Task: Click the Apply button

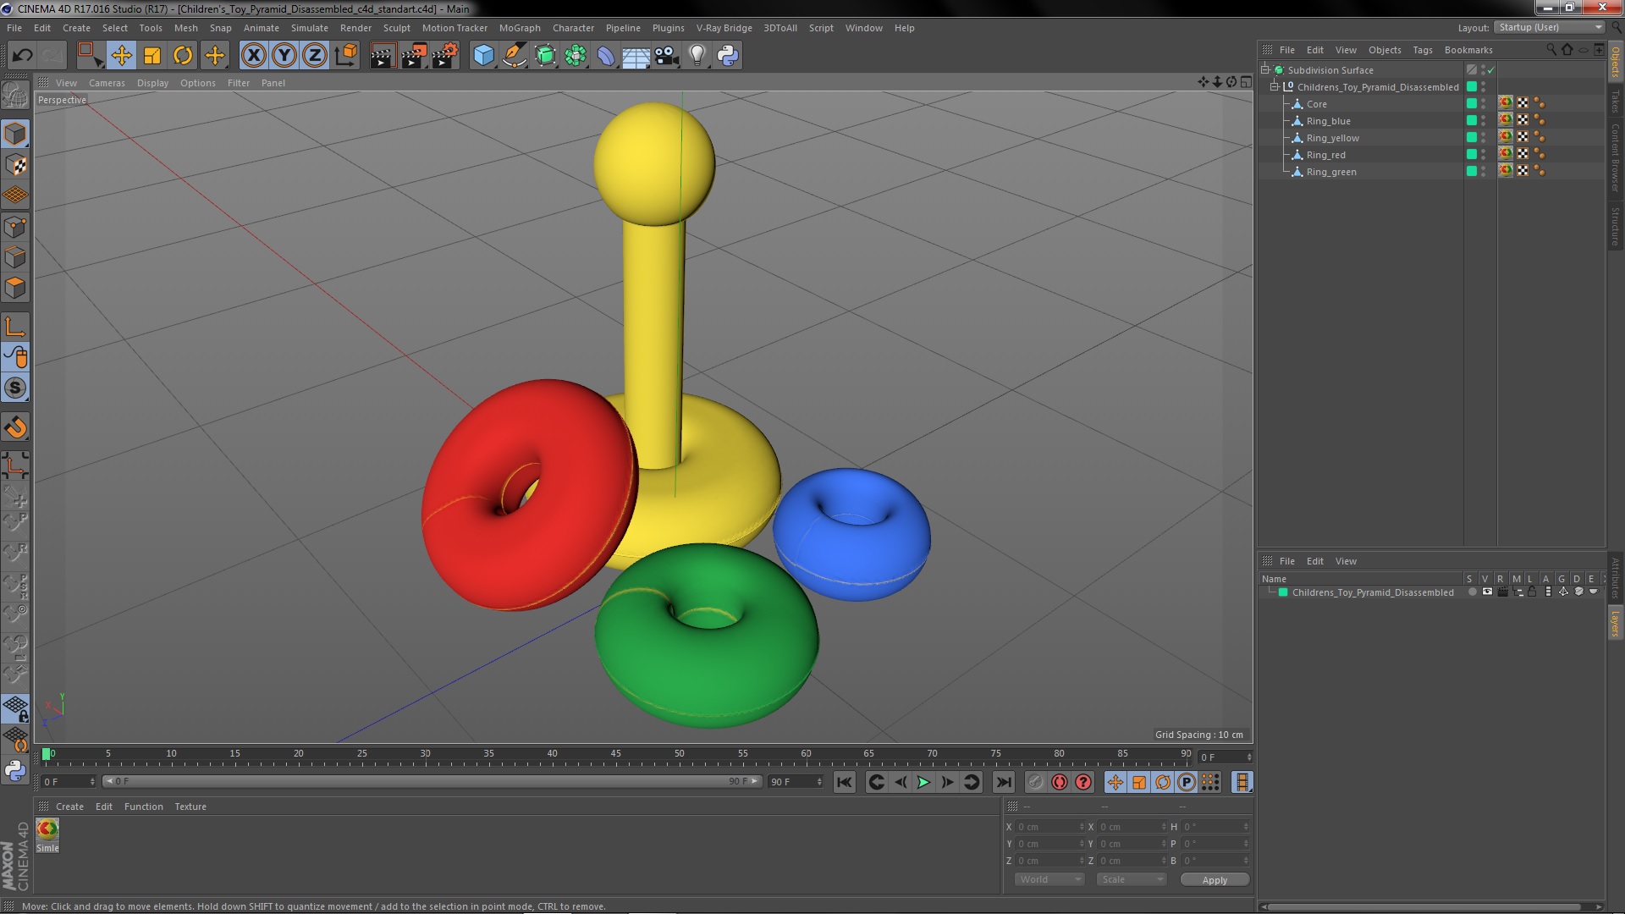Action: click(x=1215, y=880)
